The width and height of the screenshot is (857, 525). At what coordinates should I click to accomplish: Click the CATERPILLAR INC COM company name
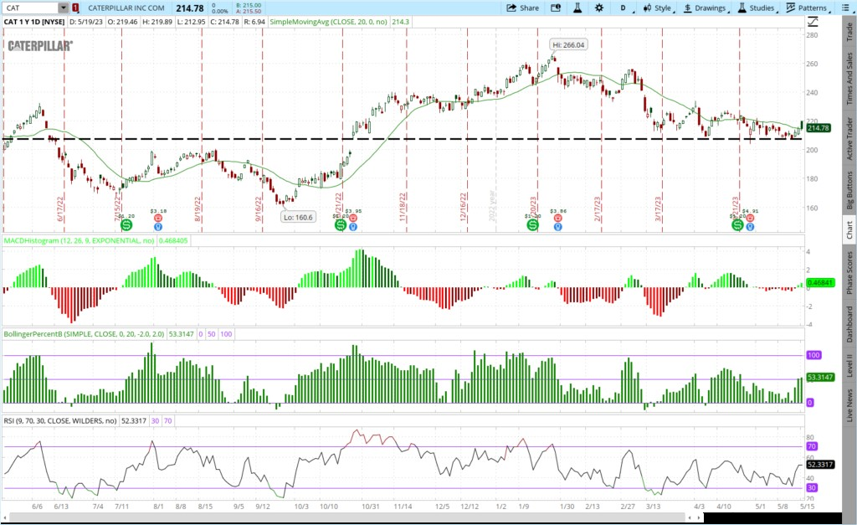tap(126, 8)
